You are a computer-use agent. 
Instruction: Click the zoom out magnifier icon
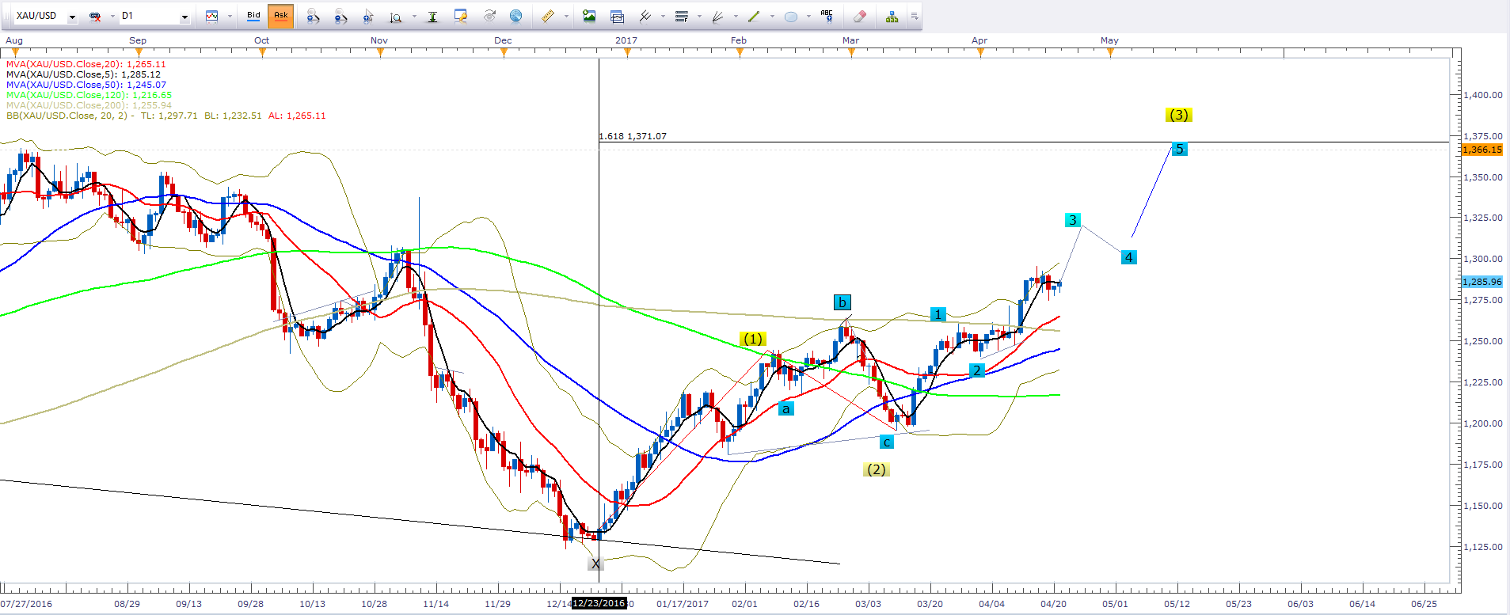[x=340, y=16]
